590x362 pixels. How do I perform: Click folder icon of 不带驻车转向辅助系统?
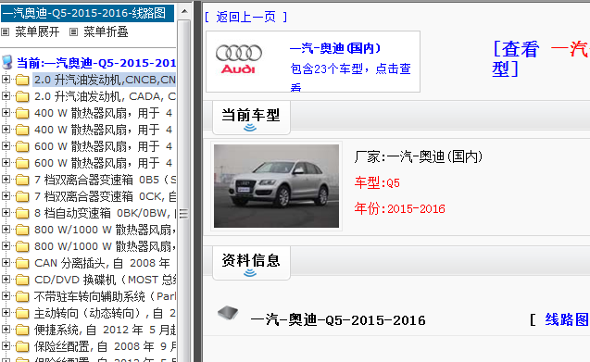click(x=22, y=296)
